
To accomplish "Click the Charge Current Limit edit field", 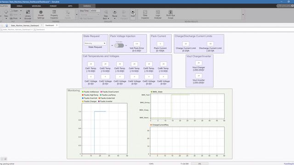I will (186, 44).
